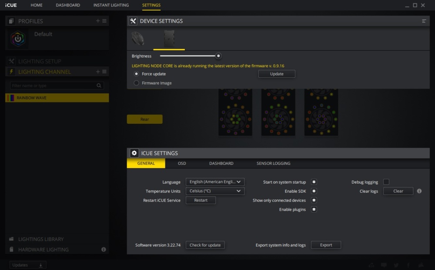The height and width of the screenshot is (270, 435).
Task: Open the Twitter link icon
Action: pyautogui.click(x=396, y=265)
